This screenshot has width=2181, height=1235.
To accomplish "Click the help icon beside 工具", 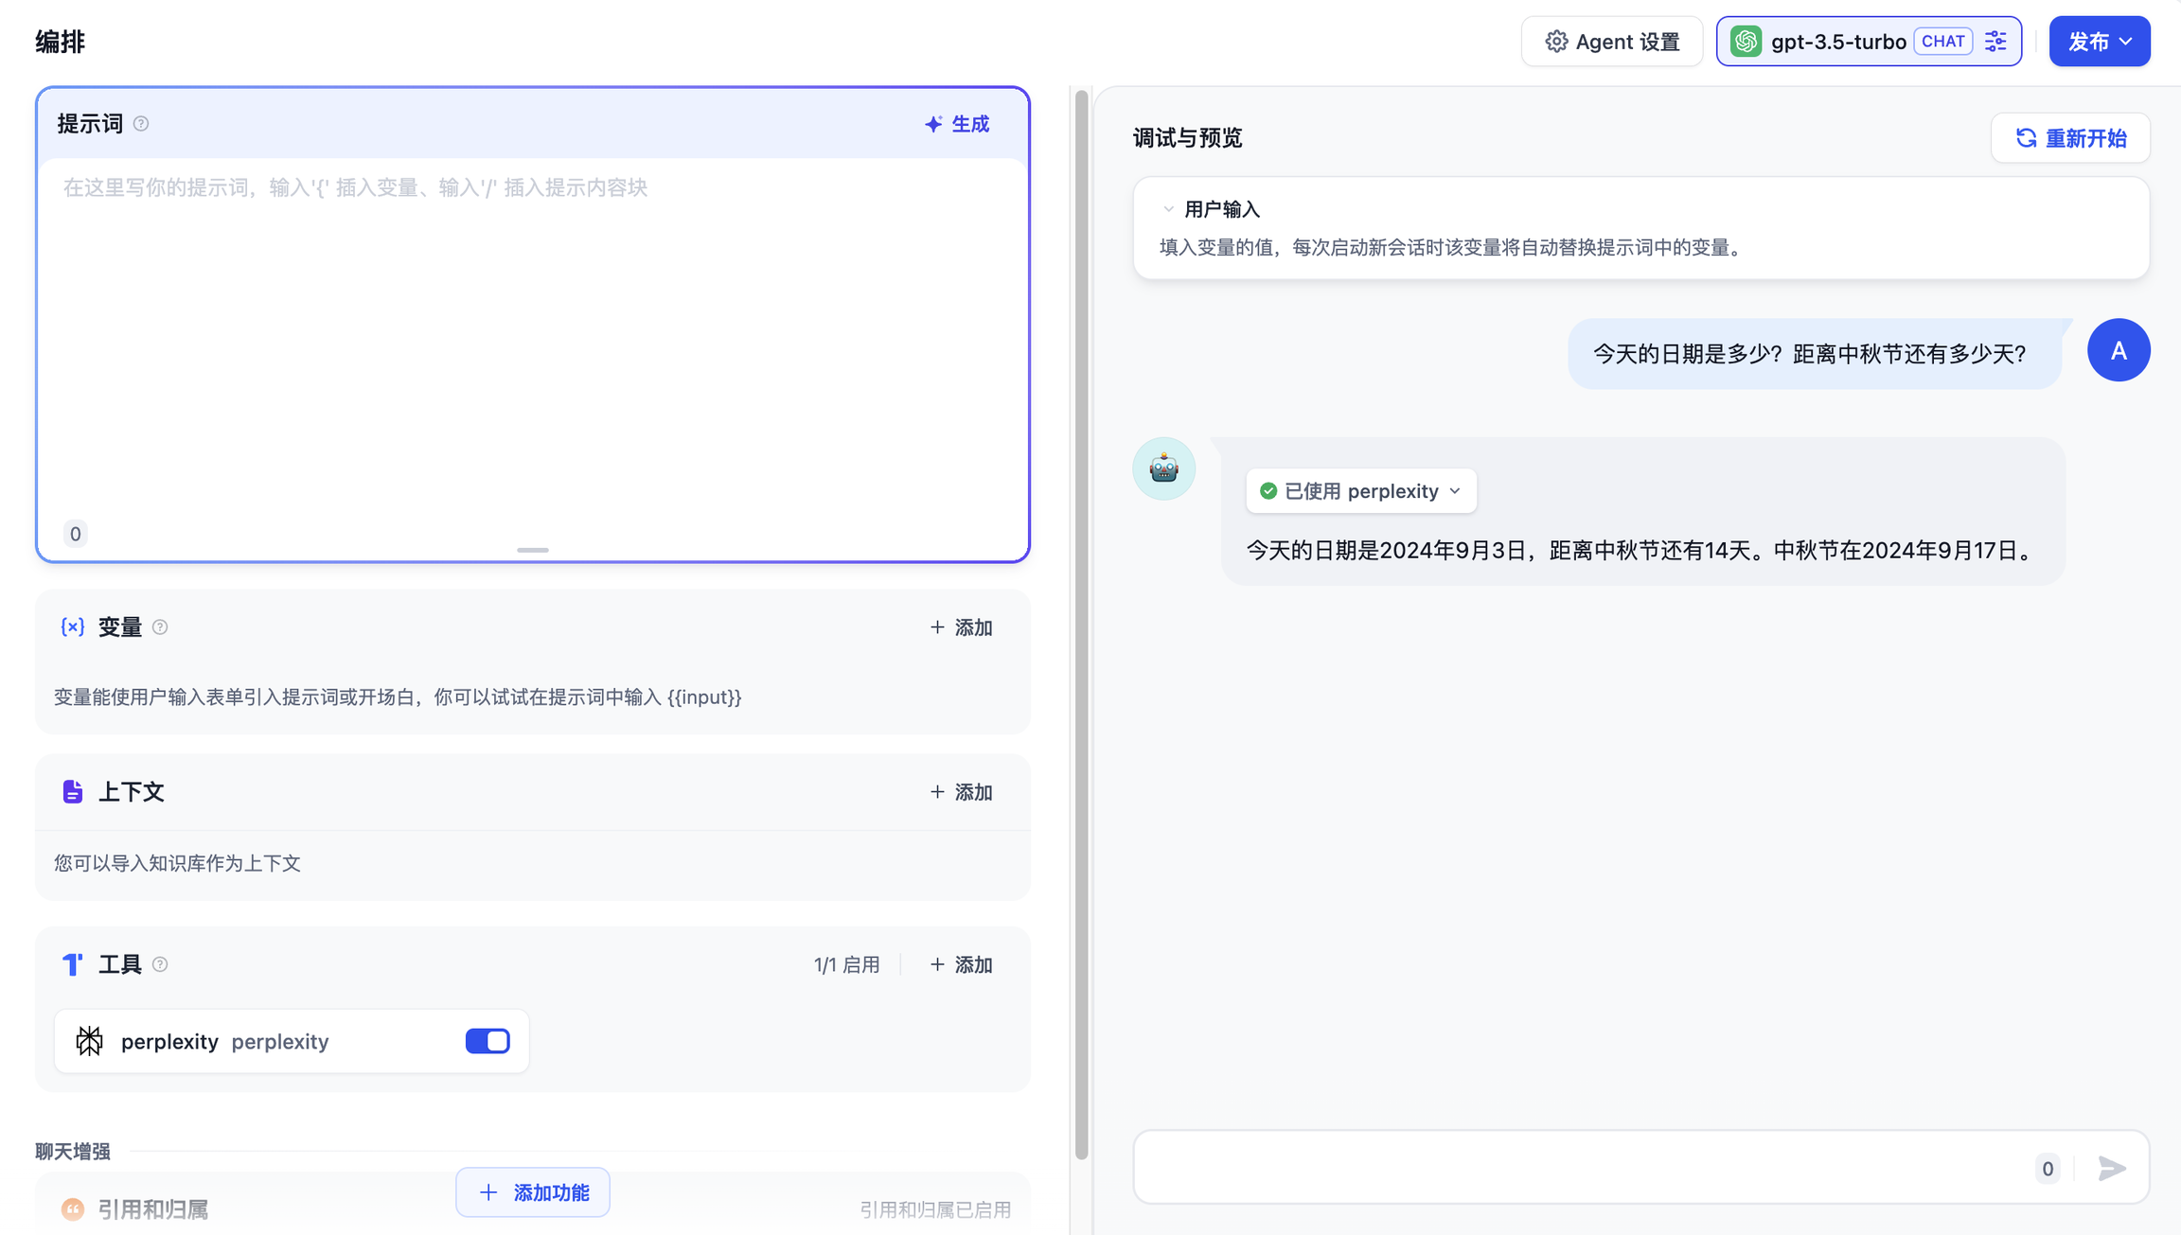I will 160,964.
